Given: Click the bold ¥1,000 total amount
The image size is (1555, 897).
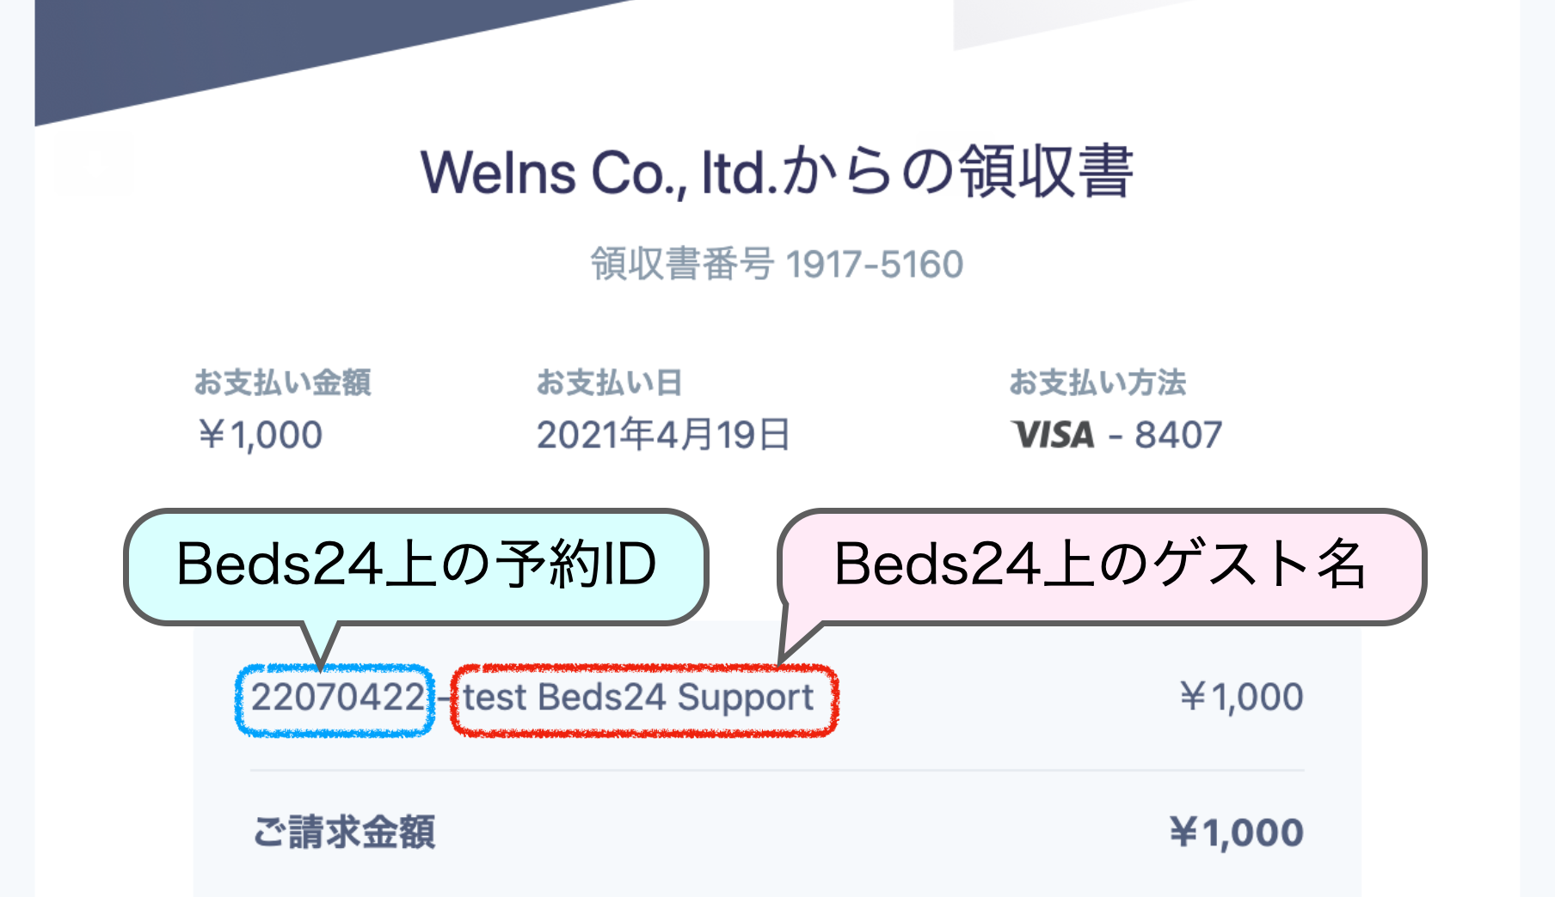Looking at the screenshot, I should click(1237, 833).
